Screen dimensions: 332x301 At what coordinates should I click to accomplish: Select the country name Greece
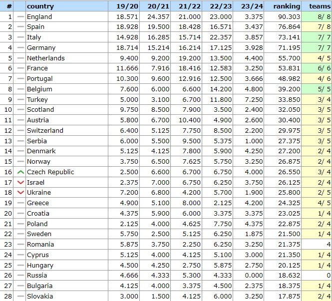[x=37, y=203]
